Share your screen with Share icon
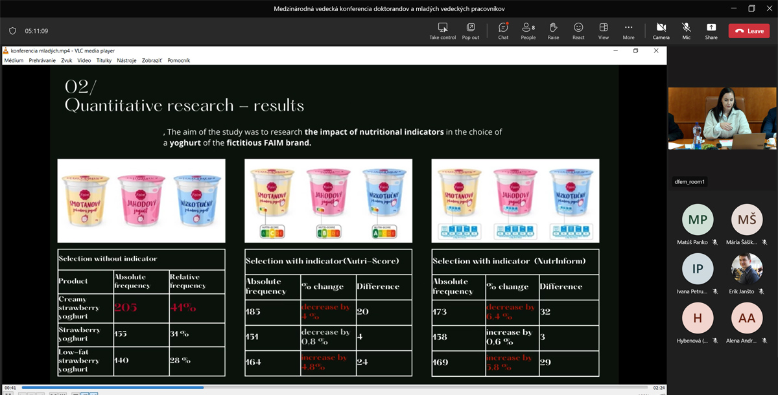Screen dimensions: 778x395 [x=711, y=30]
